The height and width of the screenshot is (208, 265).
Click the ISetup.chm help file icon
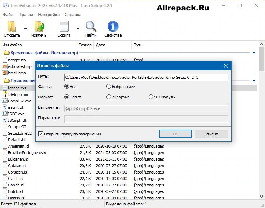(5, 94)
